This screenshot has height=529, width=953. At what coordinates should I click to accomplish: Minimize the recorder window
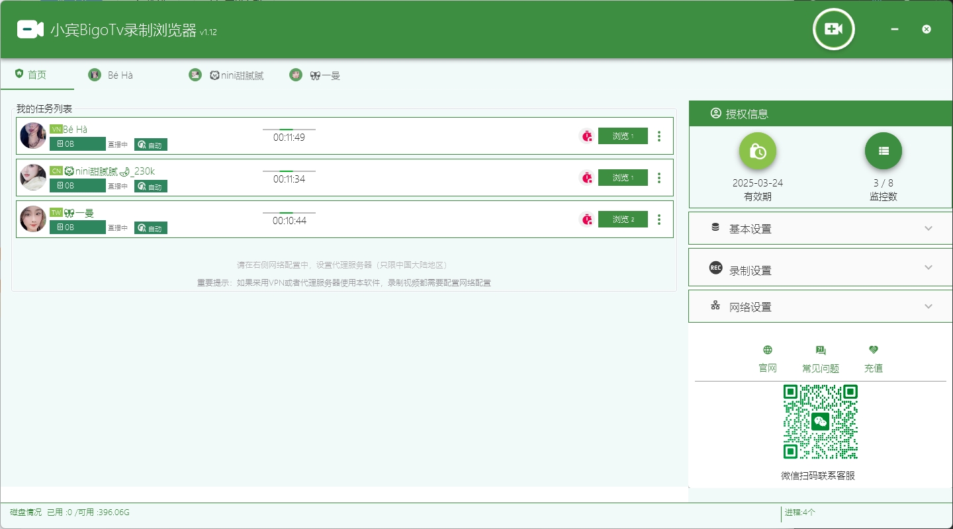click(895, 29)
